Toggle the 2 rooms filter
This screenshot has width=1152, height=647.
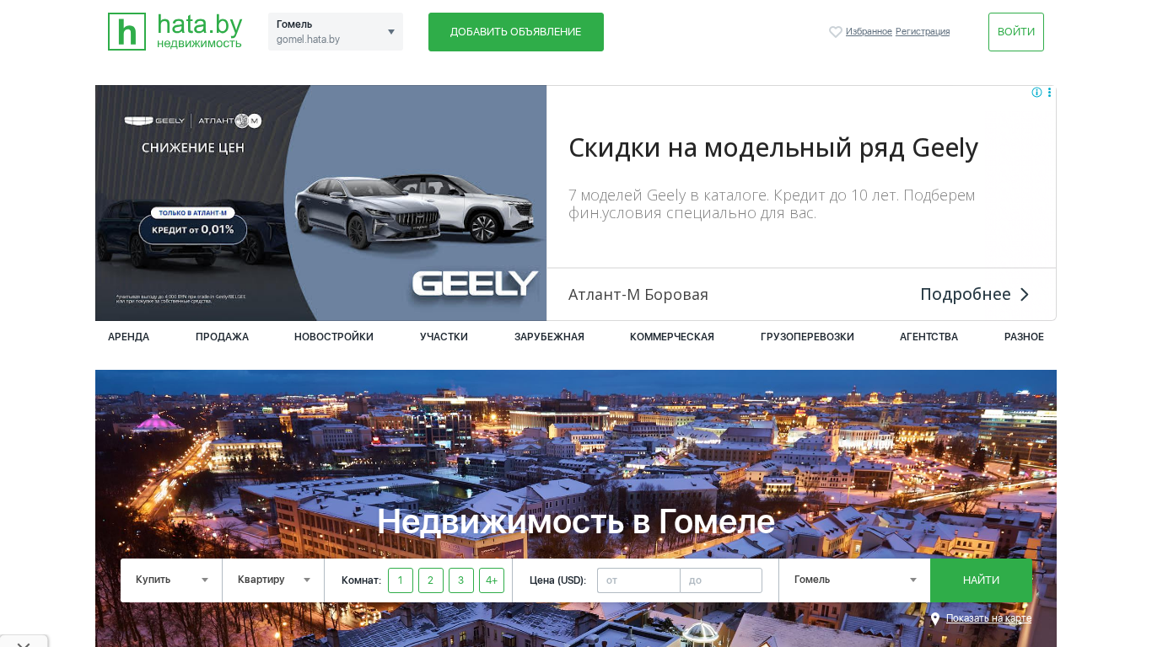431,580
